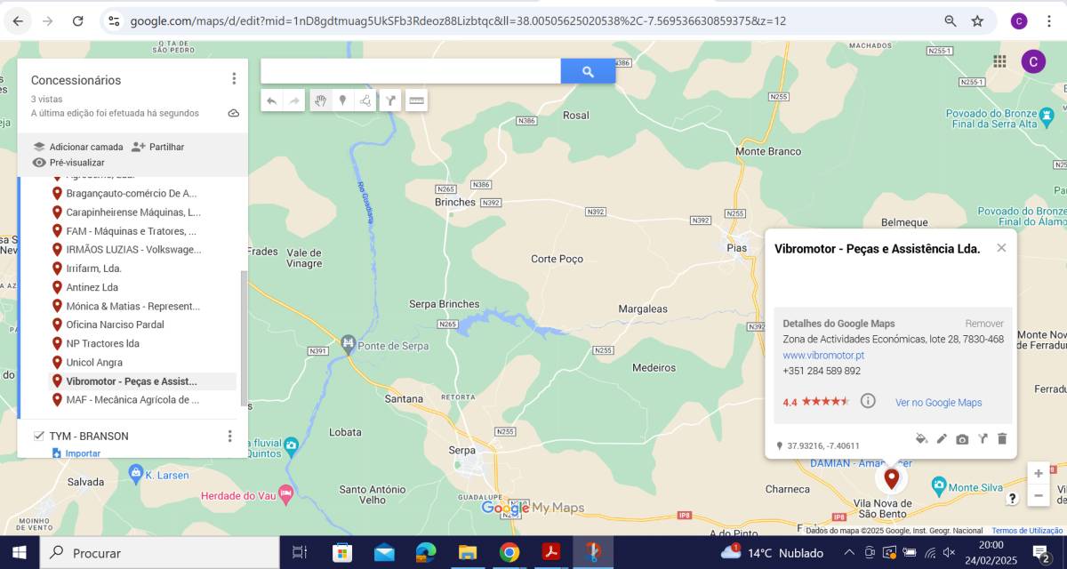Select Bragançauto-comércio De A... list item
The image size is (1067, 569).
click(x=143, y=193)
